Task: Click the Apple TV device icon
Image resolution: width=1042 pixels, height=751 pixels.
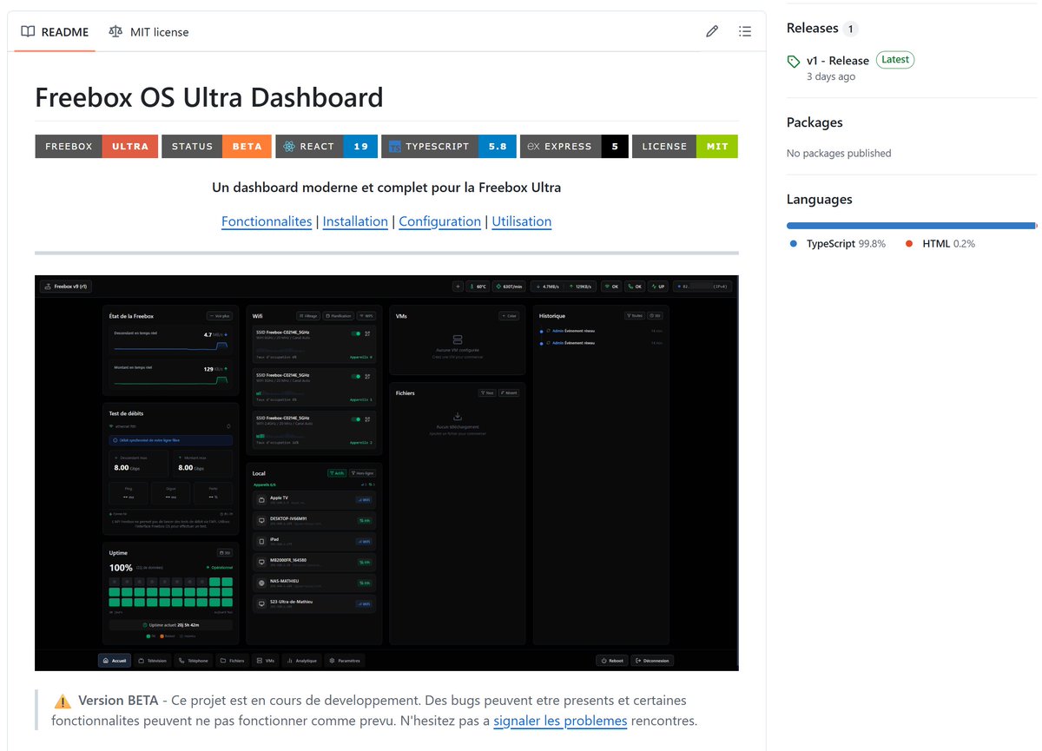Action: click(x=261, y=500)
